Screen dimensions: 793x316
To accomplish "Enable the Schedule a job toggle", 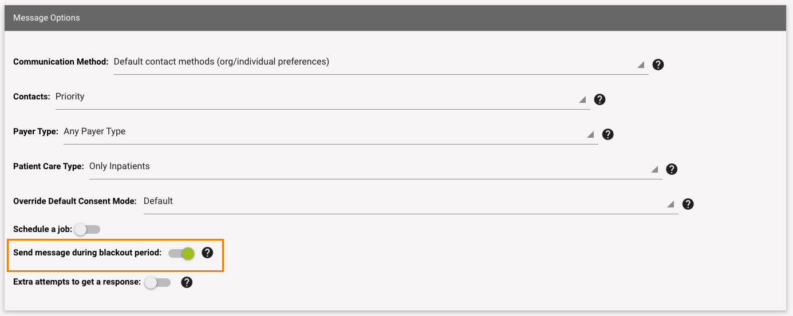I will (x=87, y=230).
